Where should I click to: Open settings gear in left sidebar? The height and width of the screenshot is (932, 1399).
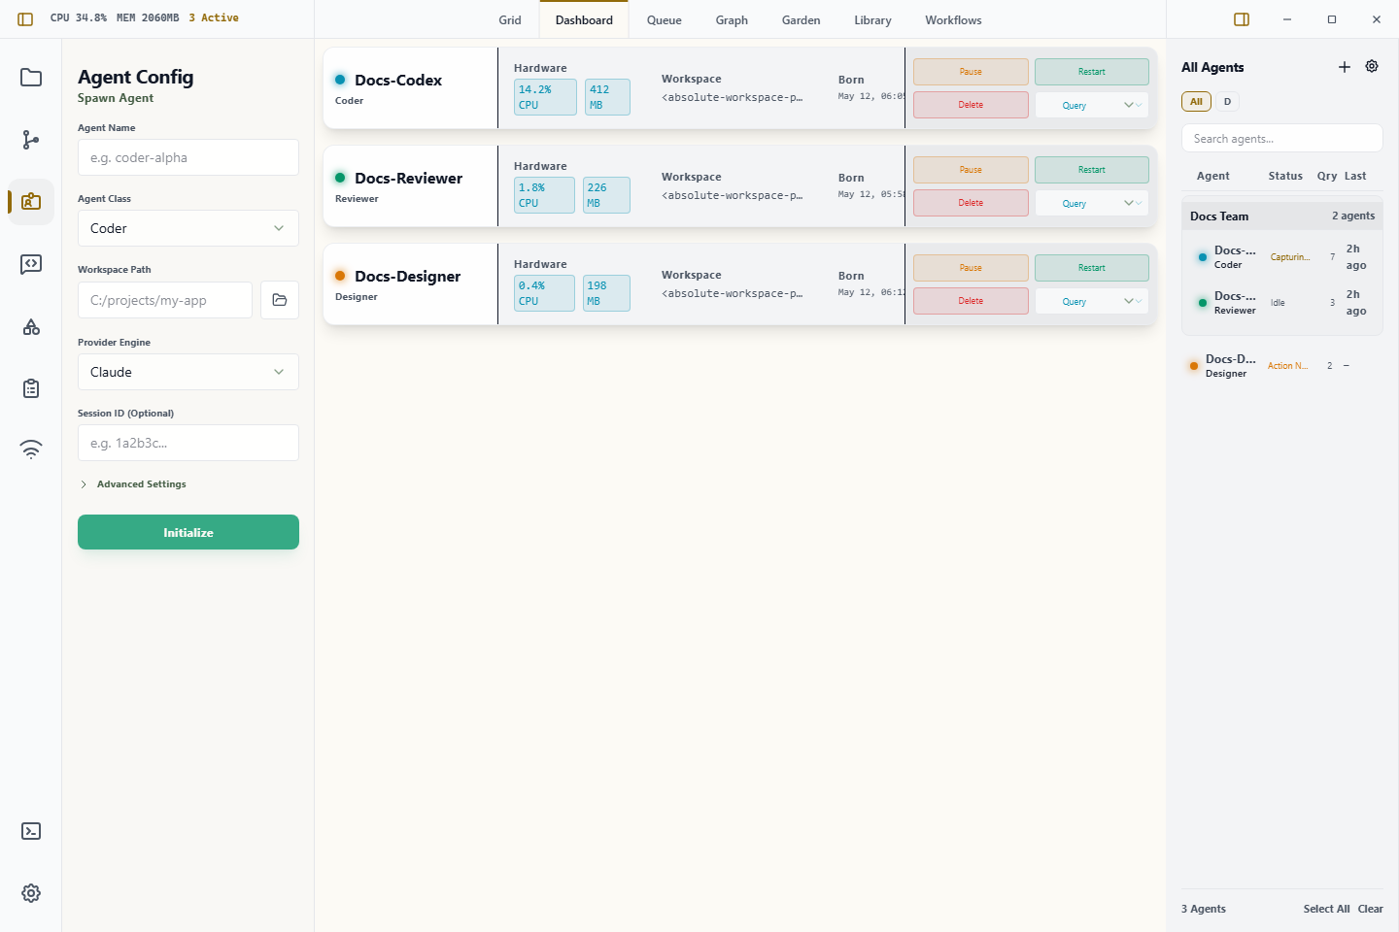[x=31, y=893]
